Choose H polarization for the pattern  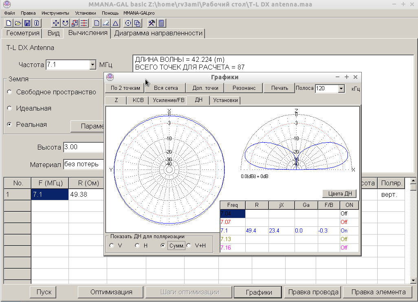point(137,246)
